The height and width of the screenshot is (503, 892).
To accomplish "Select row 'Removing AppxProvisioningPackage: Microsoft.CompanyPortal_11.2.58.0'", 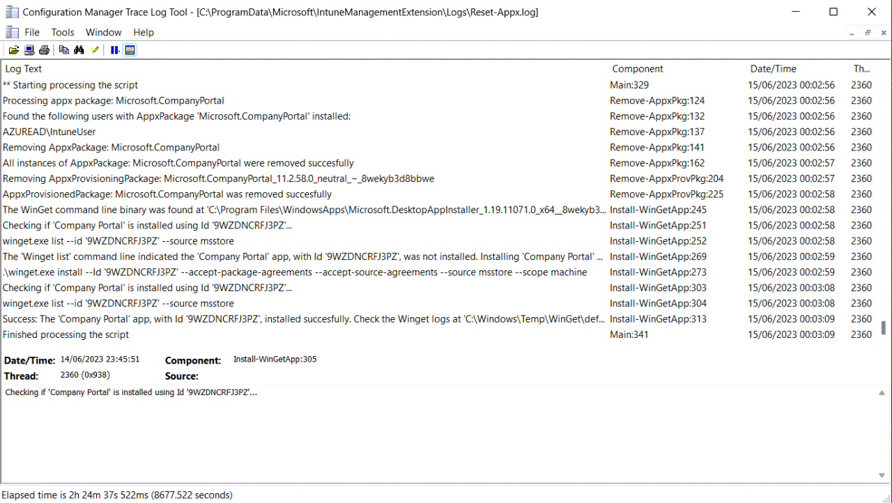I will 439,179.
